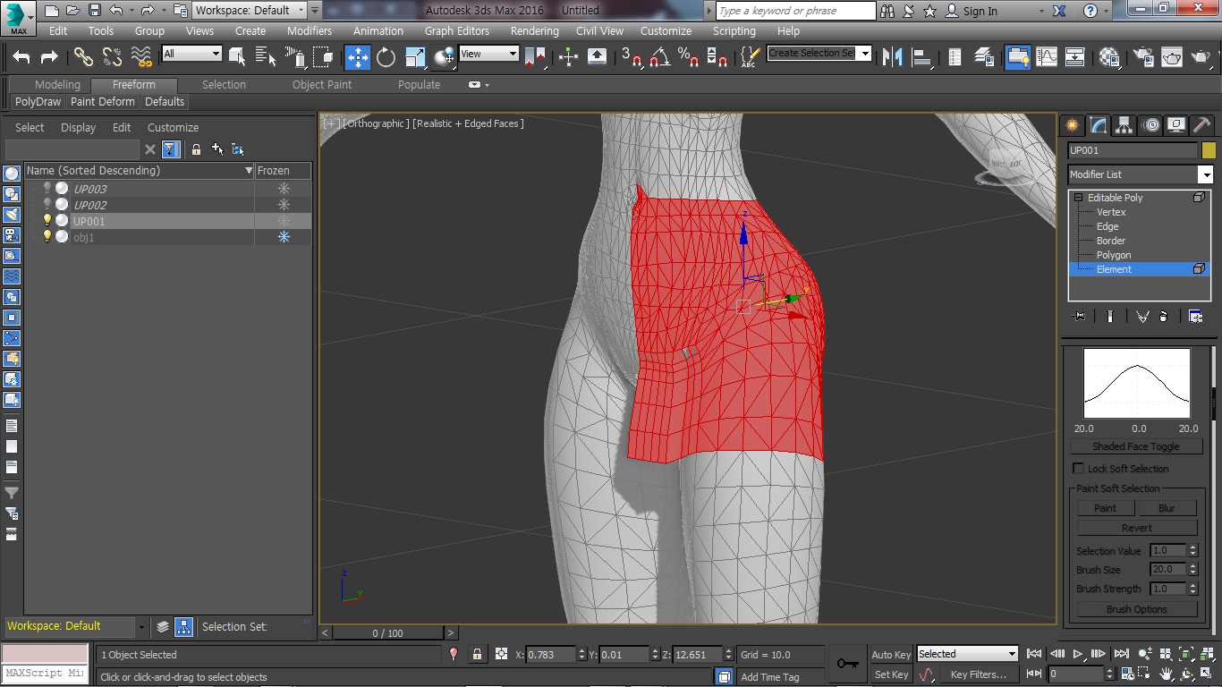The width and height of the screenshot is (1222, 687).
Task: Click the yellow object color swatch
Action: tap(1209, 150)
